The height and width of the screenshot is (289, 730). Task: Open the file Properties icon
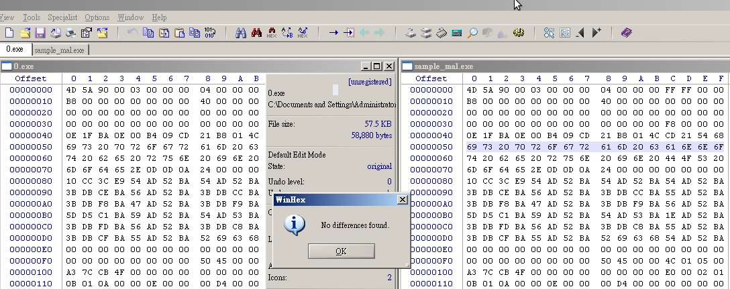tap(86, 32)
